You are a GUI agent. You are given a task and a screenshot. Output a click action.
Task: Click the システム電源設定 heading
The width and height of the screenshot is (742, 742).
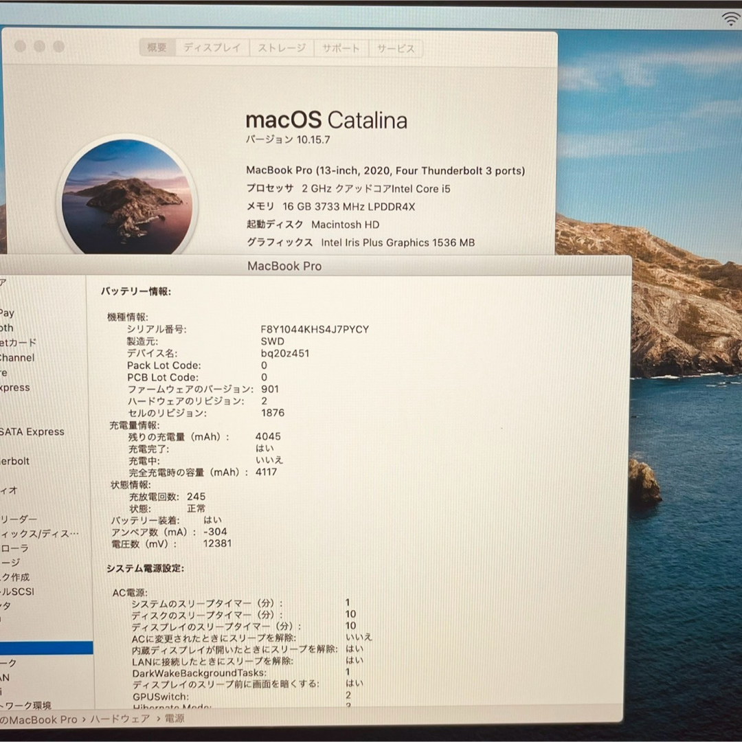pos(145,568)
